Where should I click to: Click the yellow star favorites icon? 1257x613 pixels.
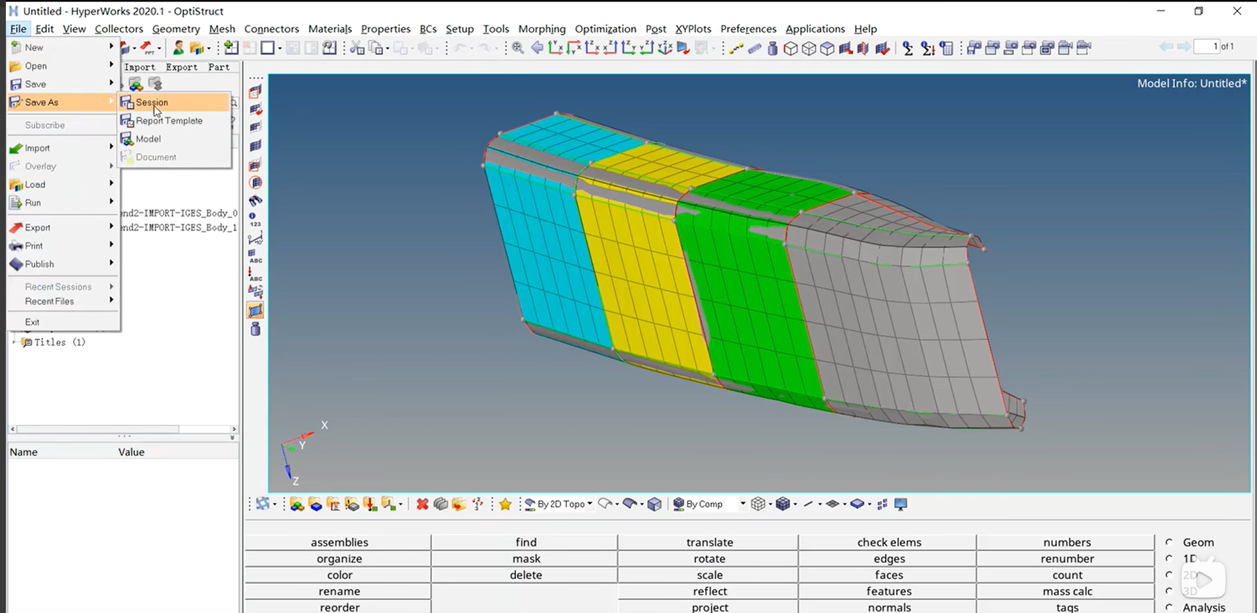click(x=505, y=504)
